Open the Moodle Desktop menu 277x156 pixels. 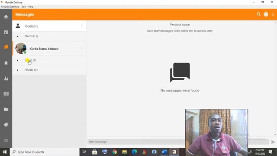click(x=10, y=7)
